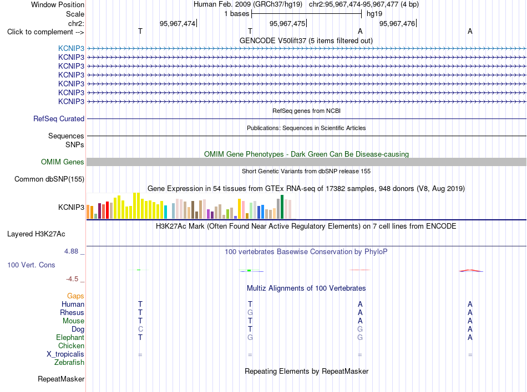Image resolution: width=527 pixels, height=392 pixels.
Task: Click the OMIM Gene Phenotypes green title
Action: pyautogui.click(x=306, y=154)
